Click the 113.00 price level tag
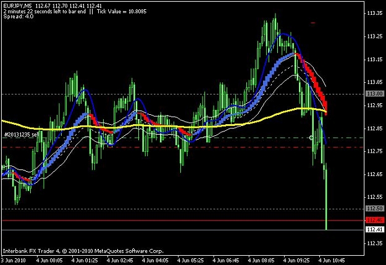Screen dimensions: 386x265 click(x=375, y=94)
